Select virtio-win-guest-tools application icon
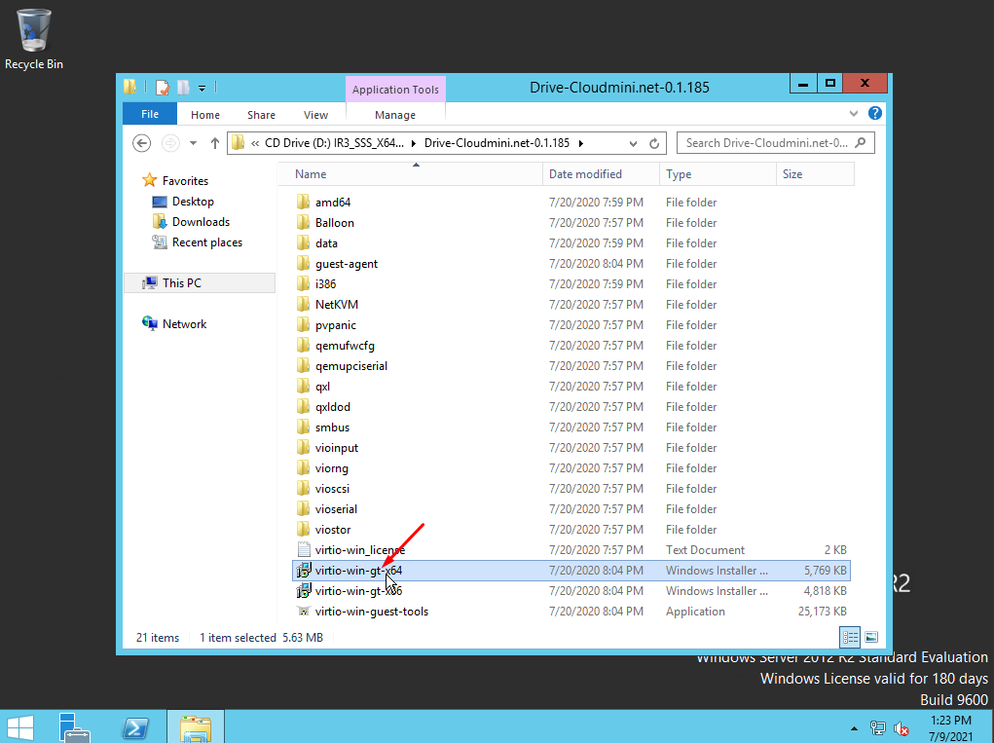The height and width of the screenshot is (743, 994). pos(304,612)
